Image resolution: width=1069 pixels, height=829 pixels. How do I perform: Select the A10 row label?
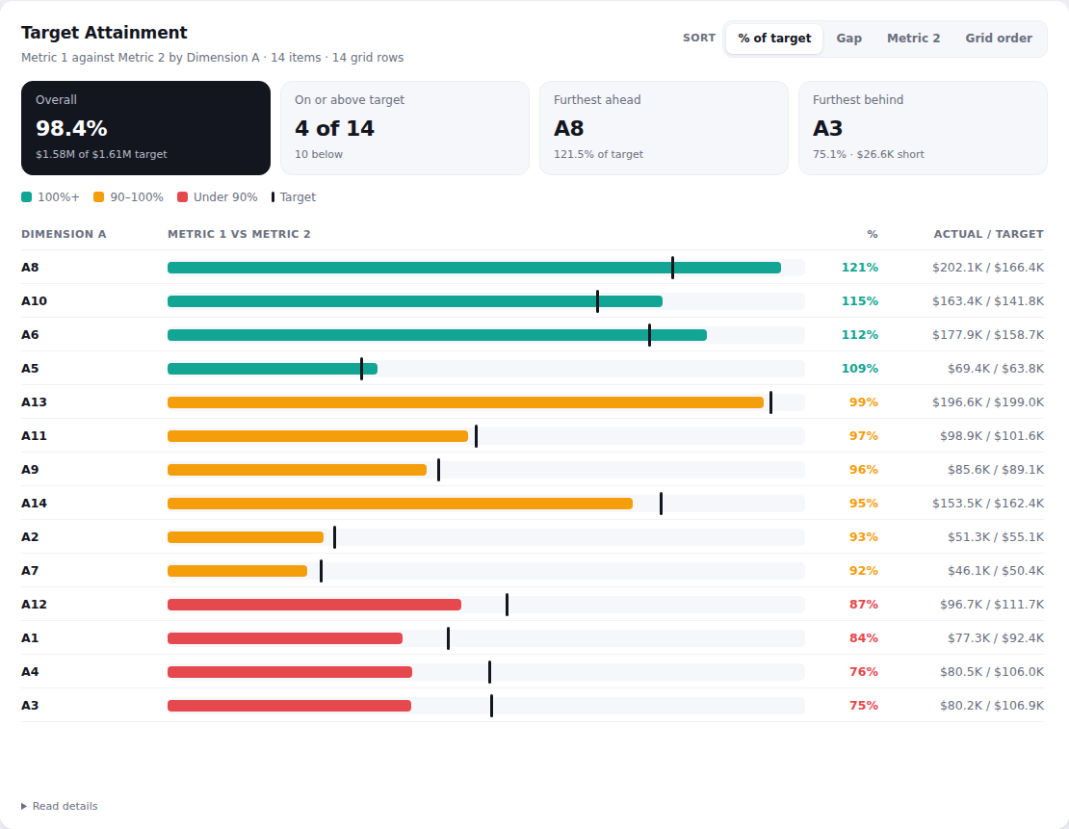click(34, 301)
